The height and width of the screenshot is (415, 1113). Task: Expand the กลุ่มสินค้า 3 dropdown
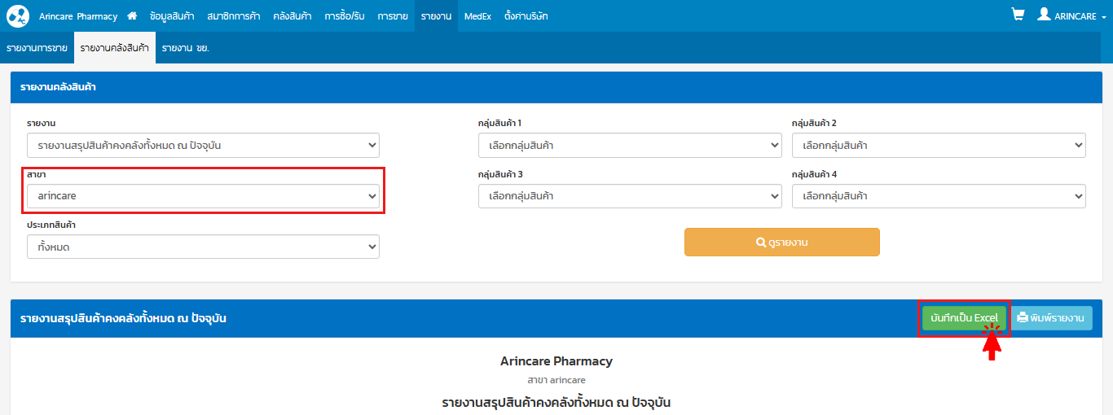point(630,196)
